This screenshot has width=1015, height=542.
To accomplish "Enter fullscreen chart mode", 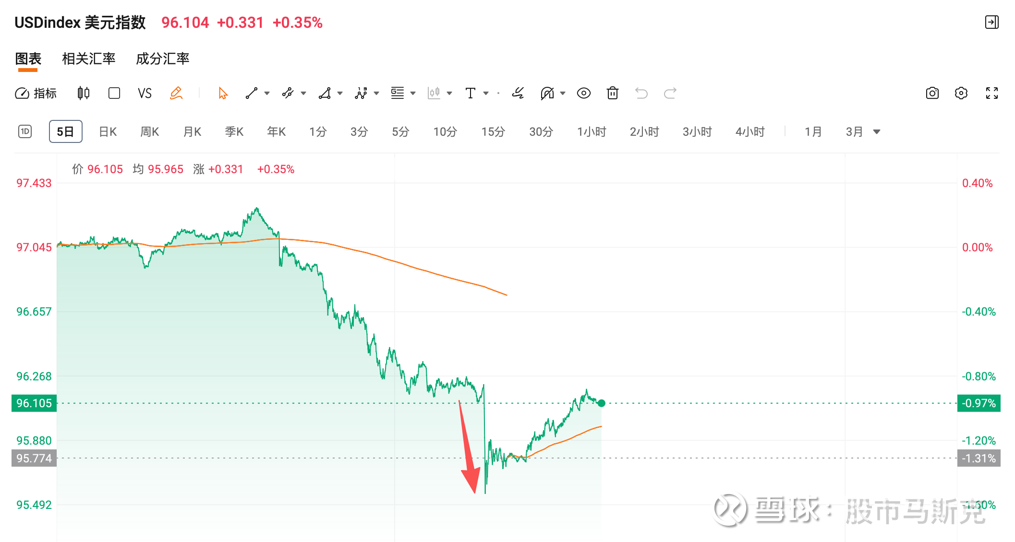I will (x=991, y=93).
